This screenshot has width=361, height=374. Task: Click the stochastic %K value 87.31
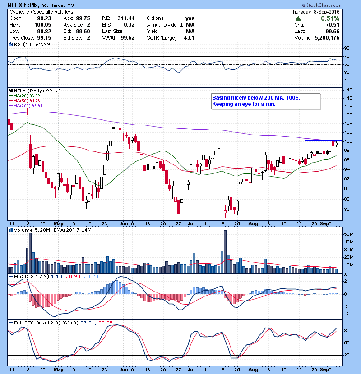(88, 323)
